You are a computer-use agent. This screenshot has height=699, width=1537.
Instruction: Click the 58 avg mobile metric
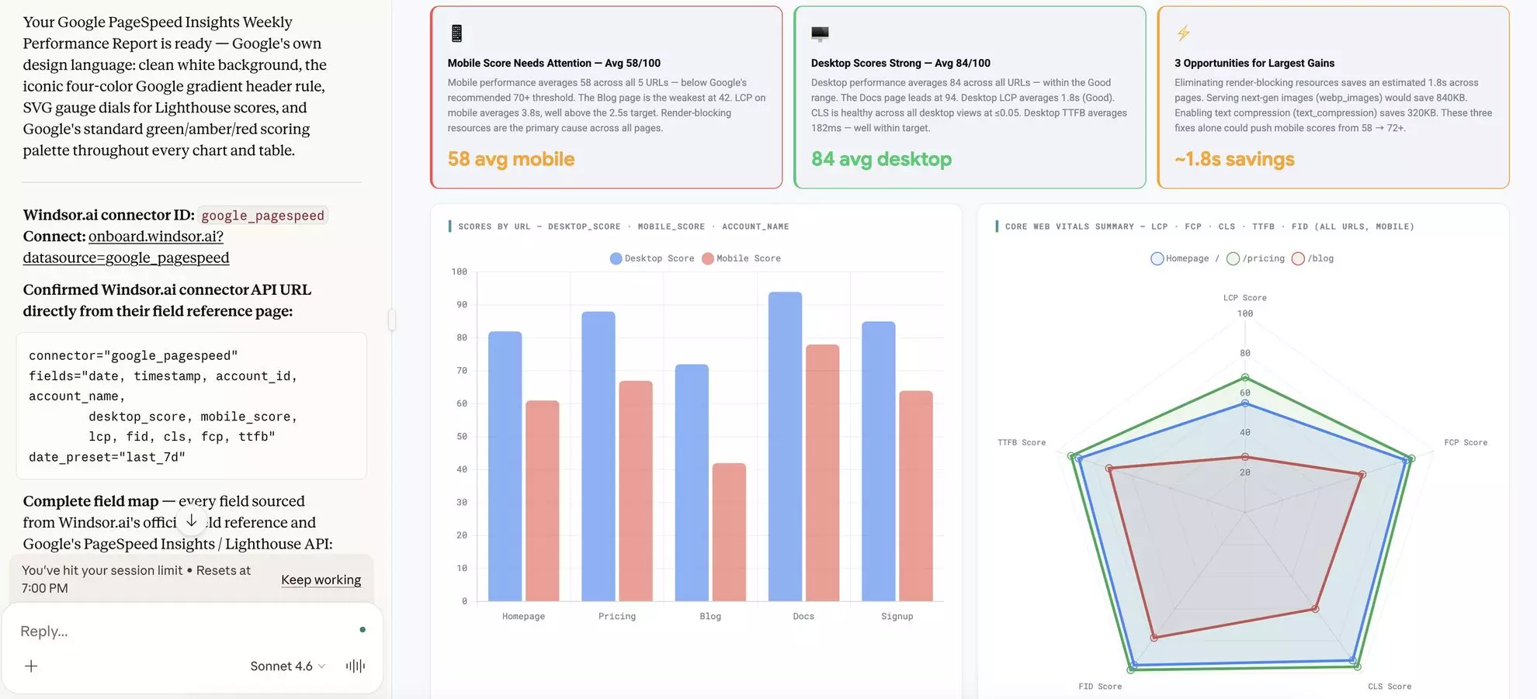click(510, 159)
